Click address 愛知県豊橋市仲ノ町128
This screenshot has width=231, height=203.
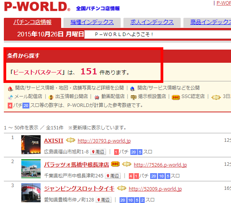69,200
